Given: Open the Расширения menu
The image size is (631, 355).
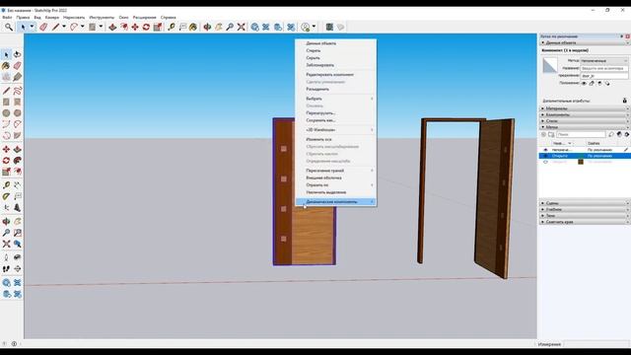Looking at the screenshot, I should pyautogui.click(x=145, y=18).
